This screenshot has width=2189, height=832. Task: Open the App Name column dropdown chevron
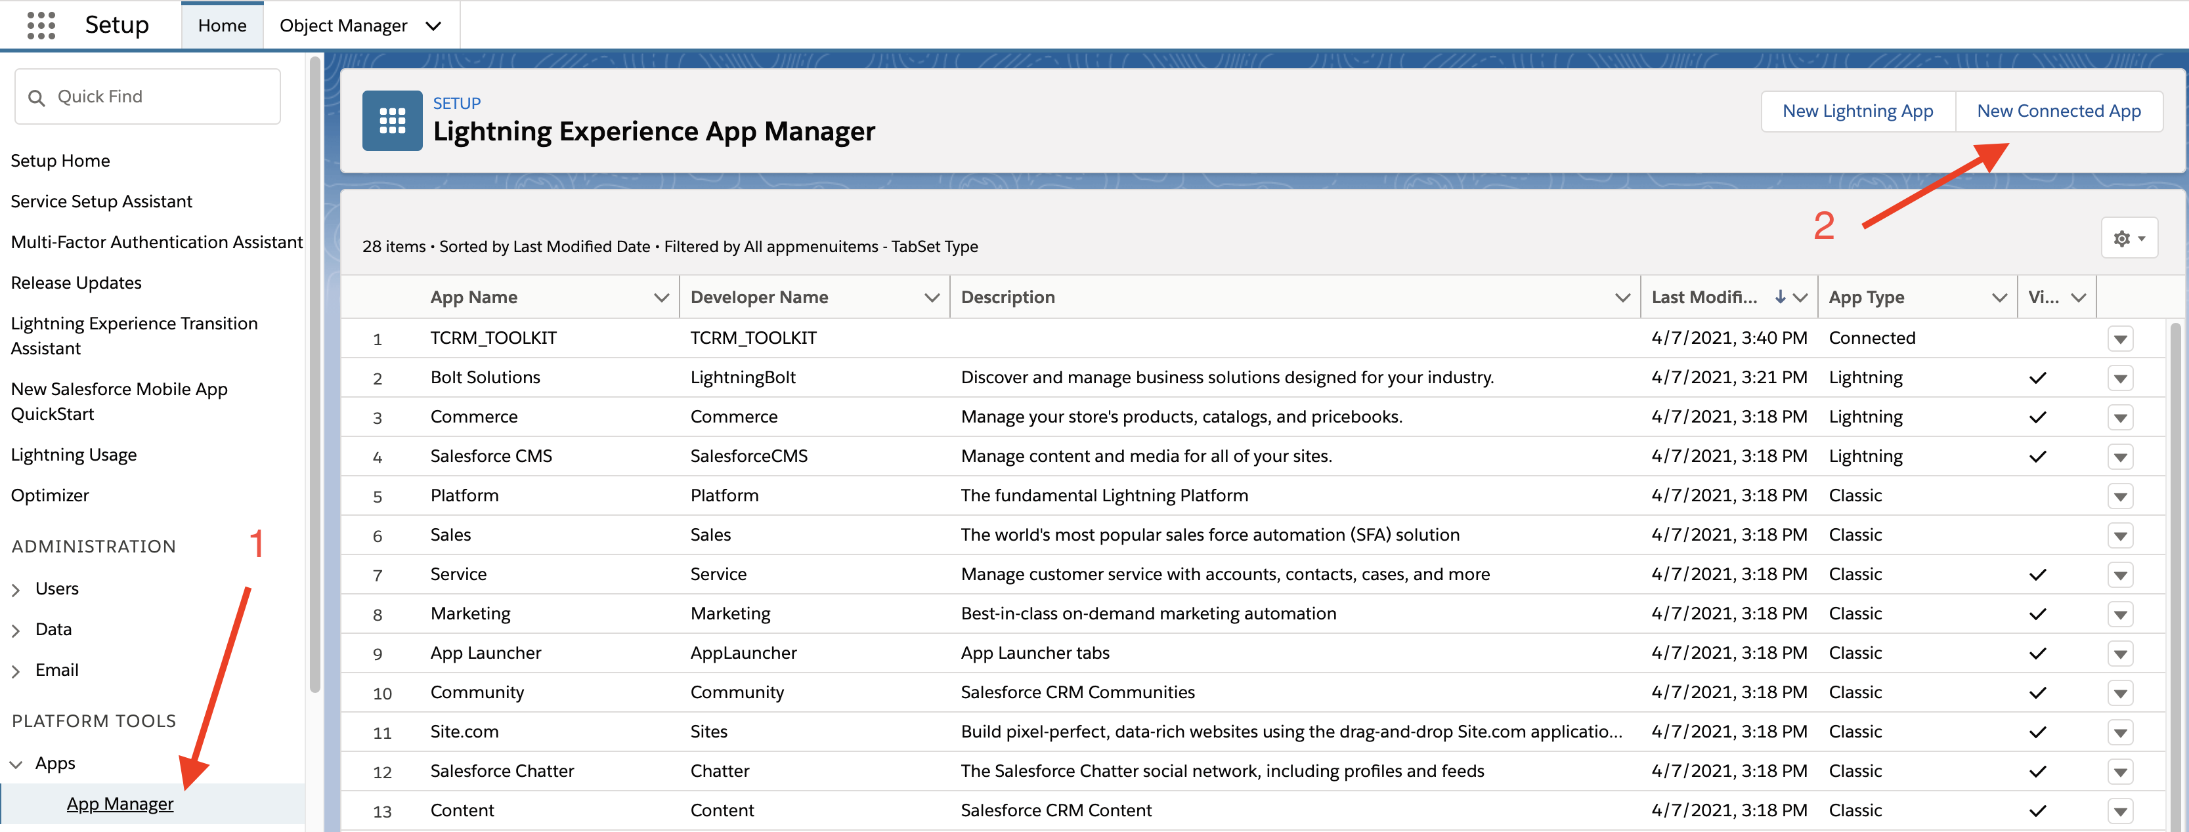click(661, 297)
